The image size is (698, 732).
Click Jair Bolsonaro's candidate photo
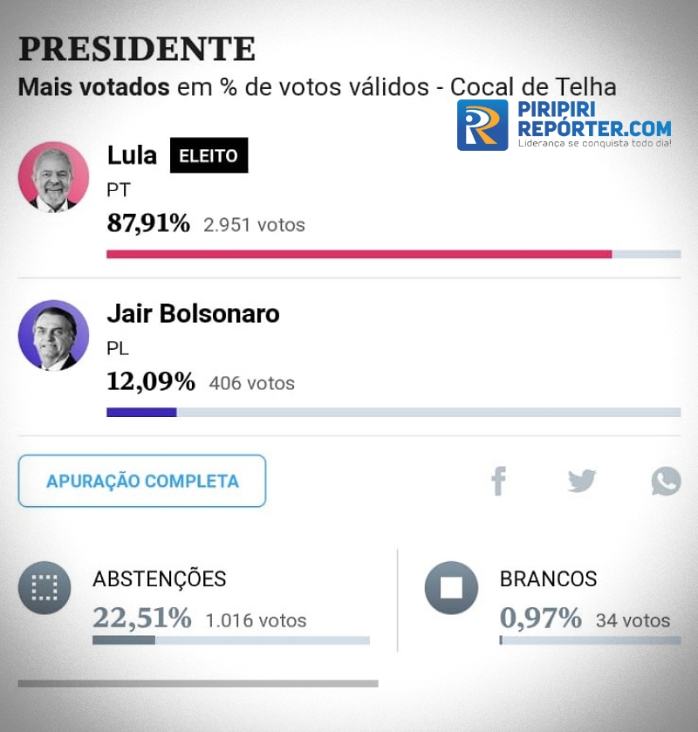click(53, 335)
